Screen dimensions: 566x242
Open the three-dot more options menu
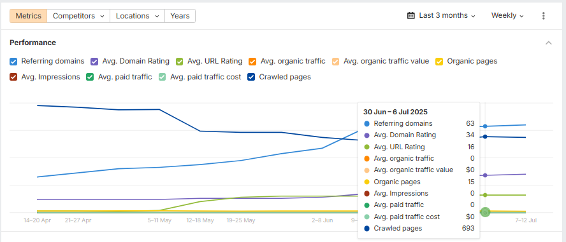point(543,16)
